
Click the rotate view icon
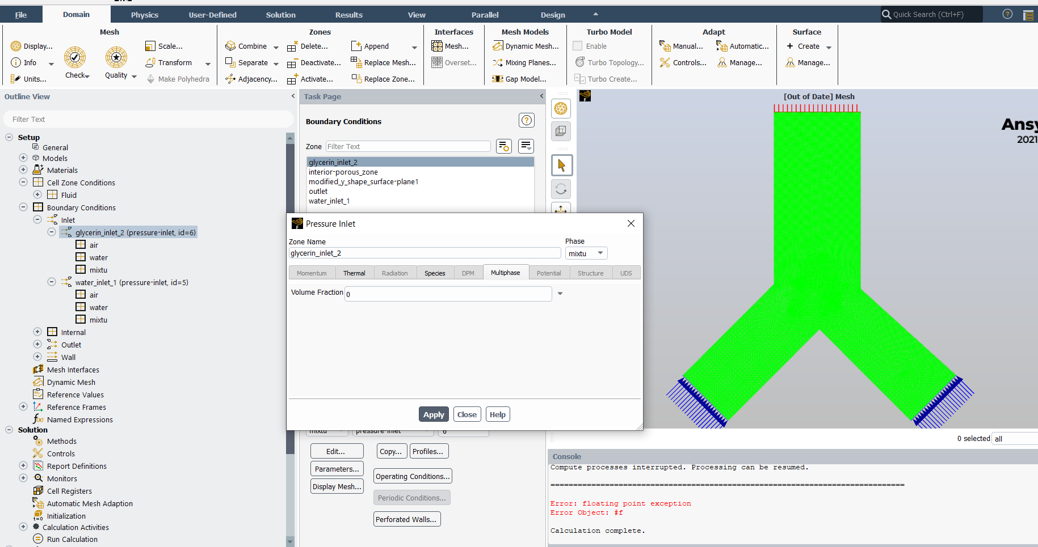click(561, 189)
